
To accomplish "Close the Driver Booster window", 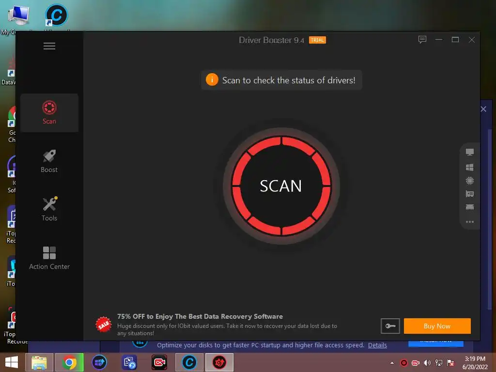I will 472,40.
